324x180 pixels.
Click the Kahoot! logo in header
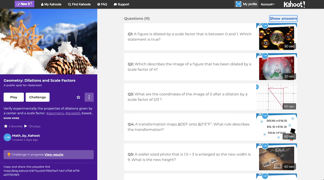coord(294,4)
